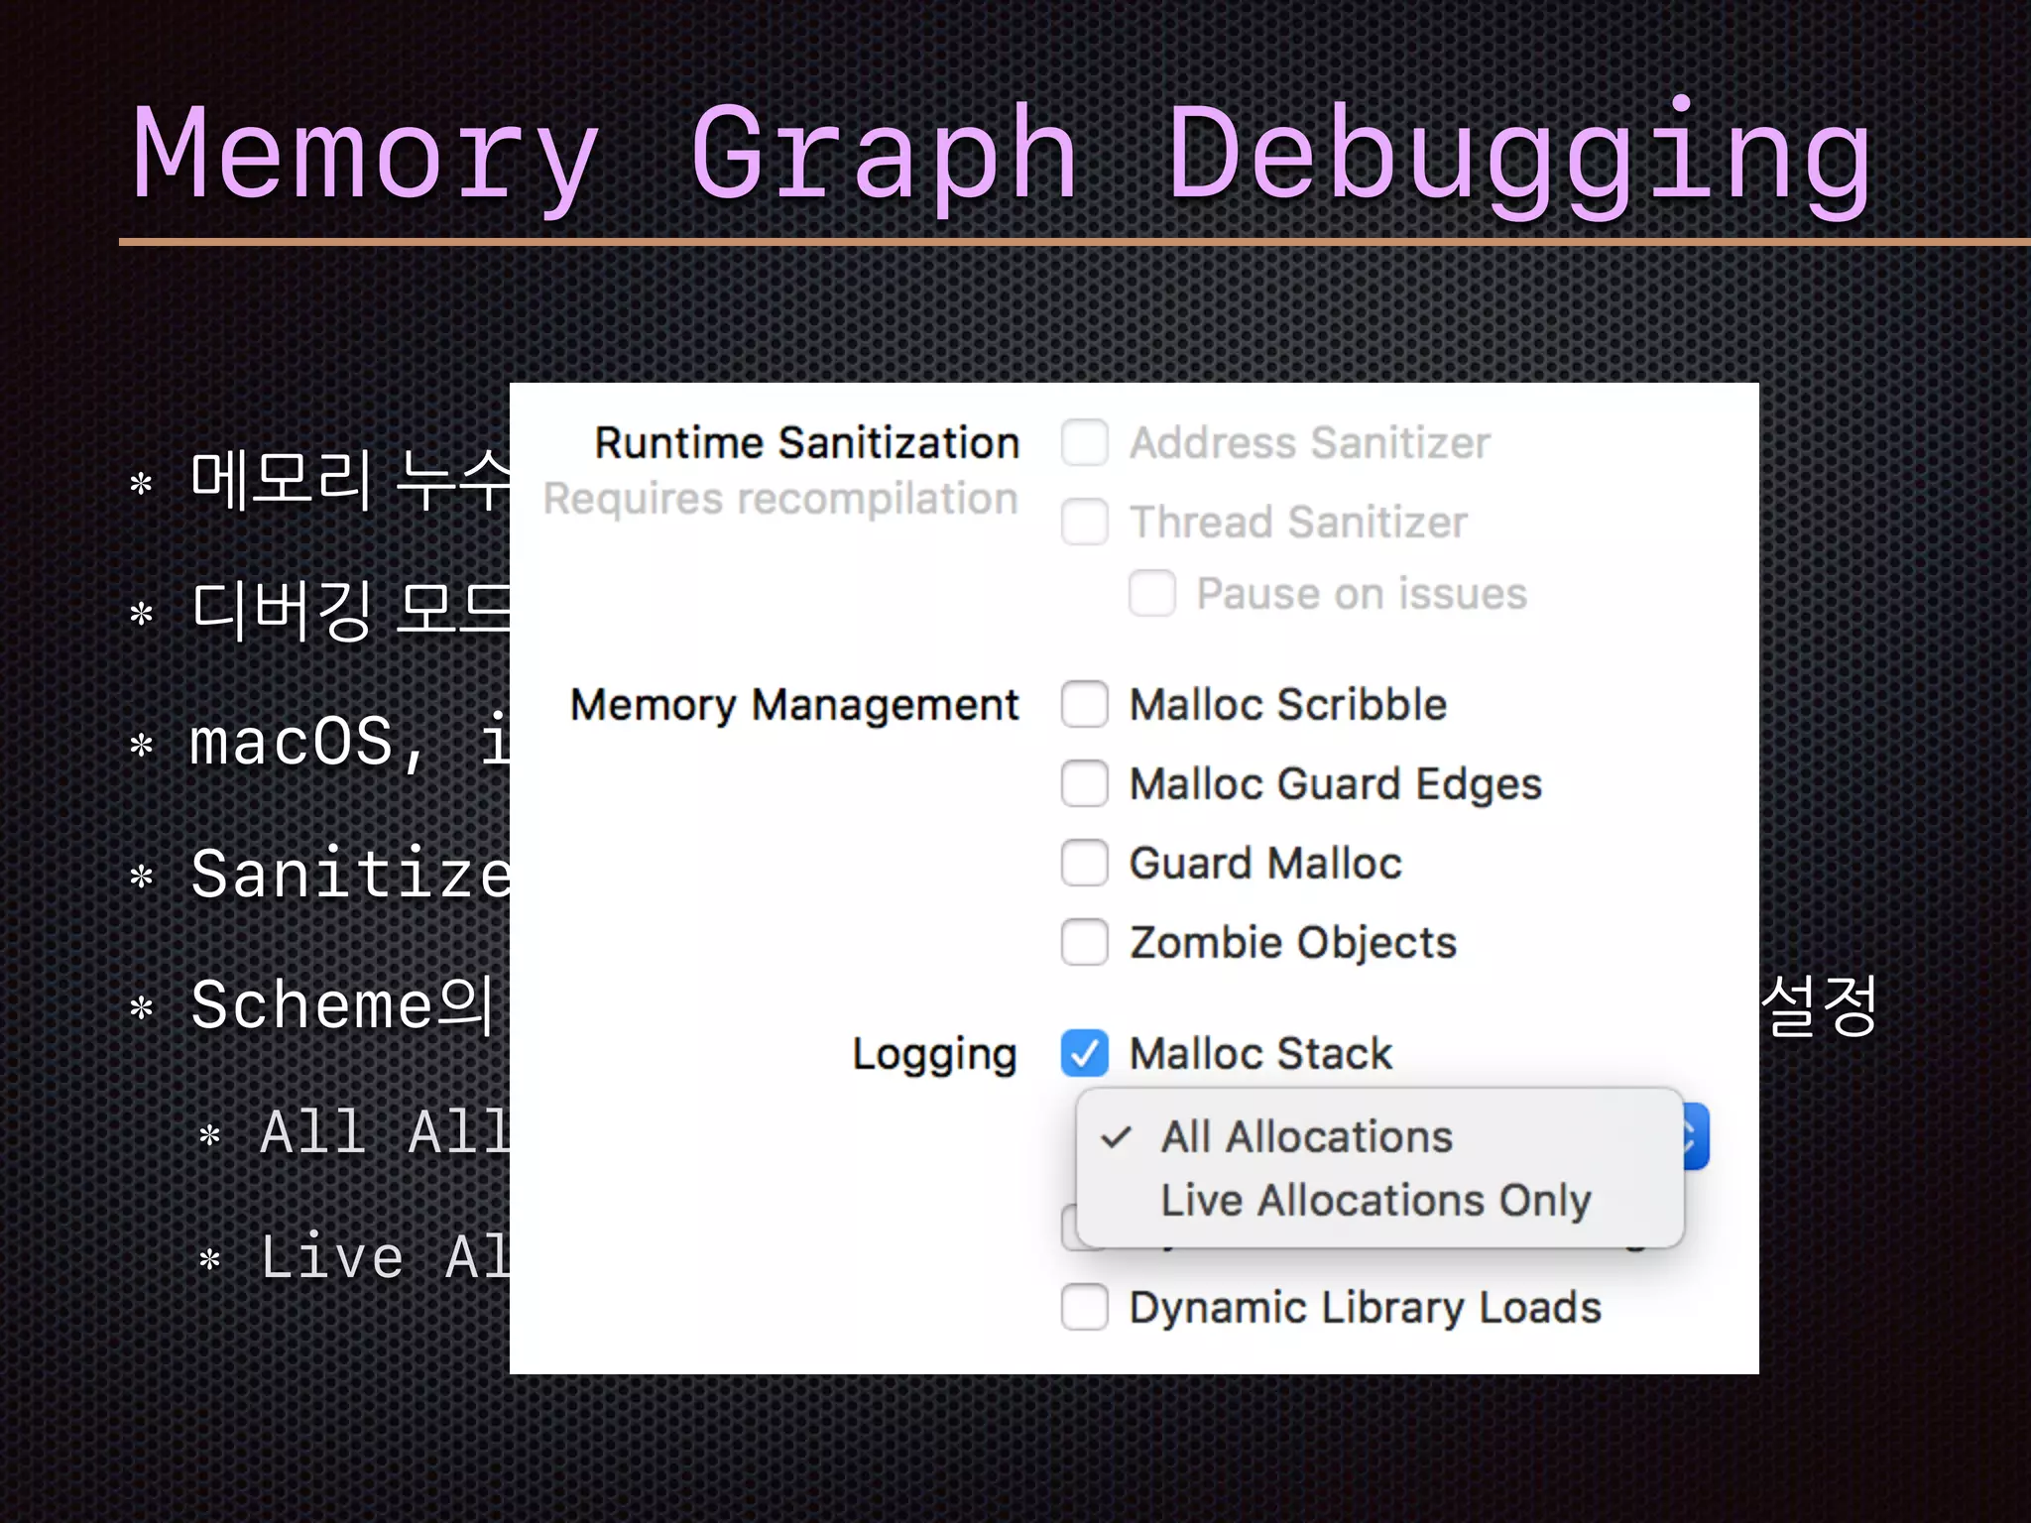
Task: Check the Dynamic Library Loads box
Action: (1084, 1307)
